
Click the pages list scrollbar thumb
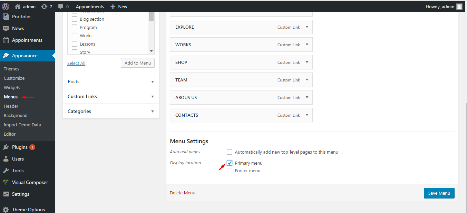(x=151, y=16)
